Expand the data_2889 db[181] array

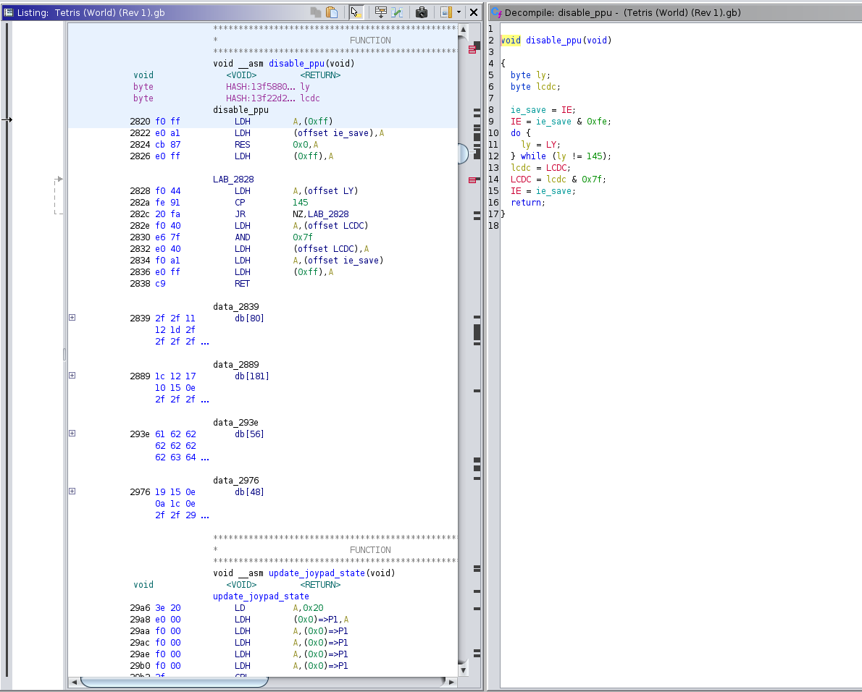click(x=72, y=376)
